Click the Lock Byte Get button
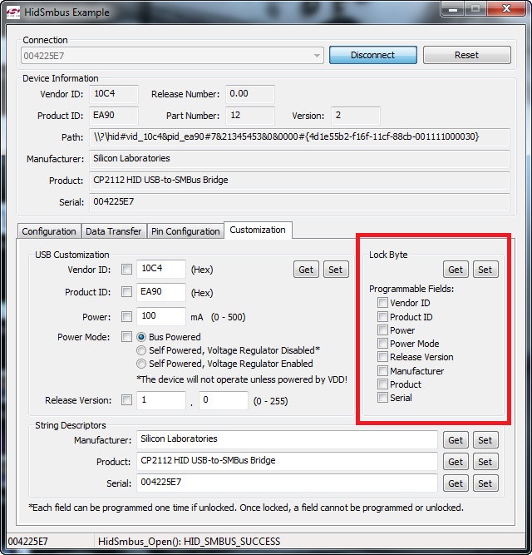The image size is (532, 555). pyautogui.click(x=456, y=270)
